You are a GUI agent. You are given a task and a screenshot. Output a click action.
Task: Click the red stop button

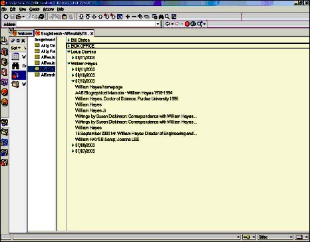[x=187, y=24]
